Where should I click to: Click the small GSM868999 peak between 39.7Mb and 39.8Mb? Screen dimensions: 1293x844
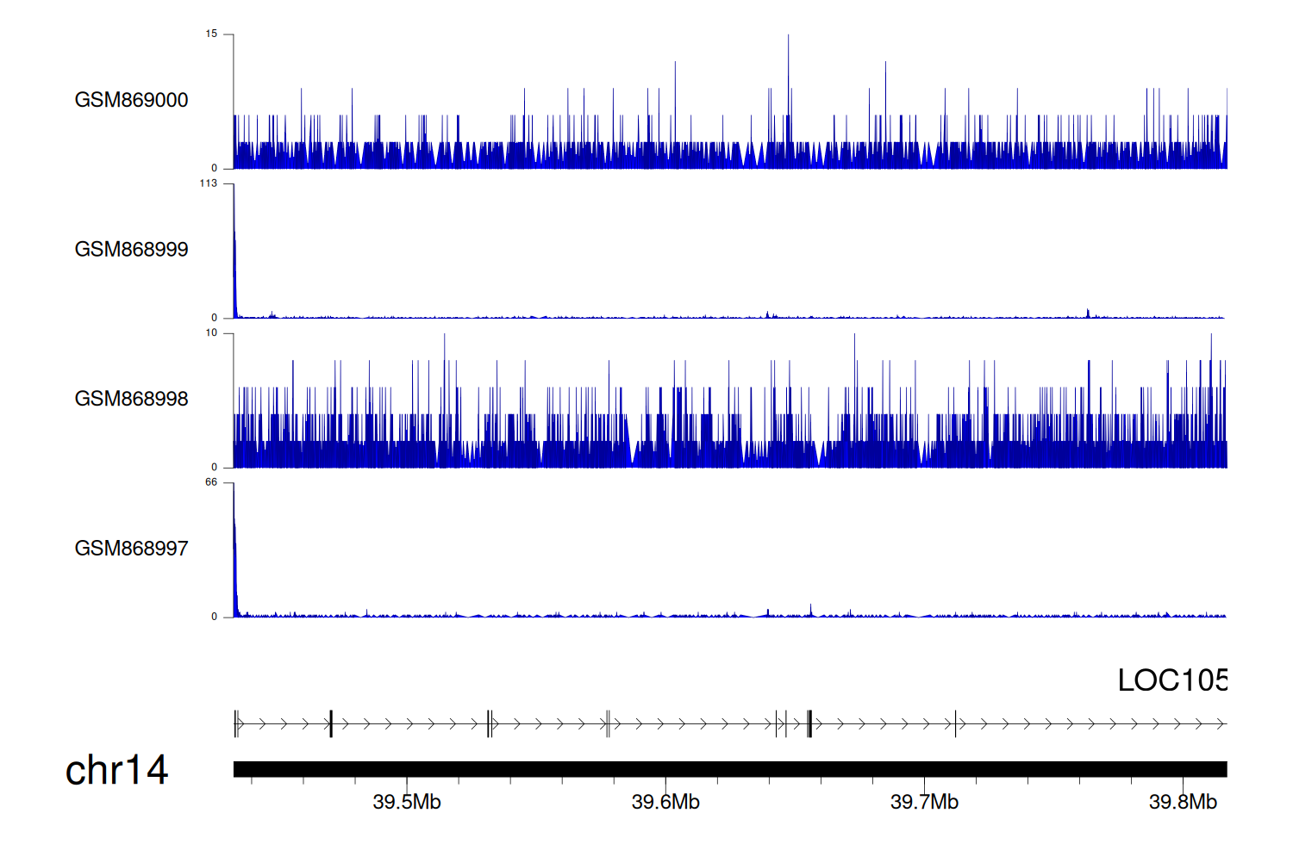coord(1088,313)
